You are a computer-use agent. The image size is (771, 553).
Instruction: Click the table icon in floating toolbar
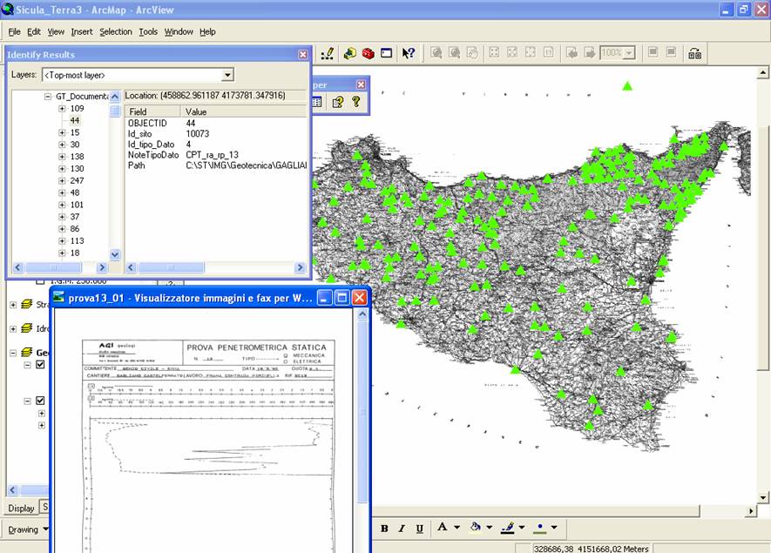coord(316,102)
